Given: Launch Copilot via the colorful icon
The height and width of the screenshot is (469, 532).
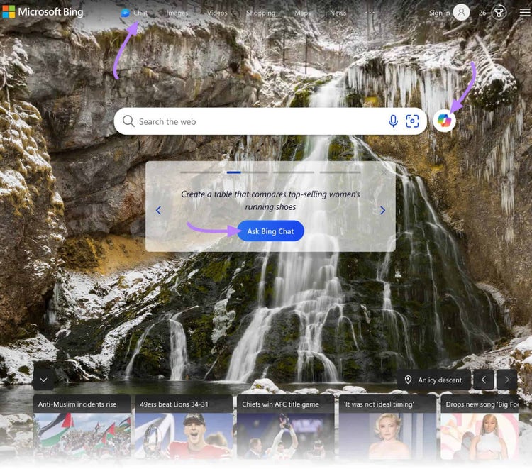Looking at the screenshot, I should tap(444, 121).
